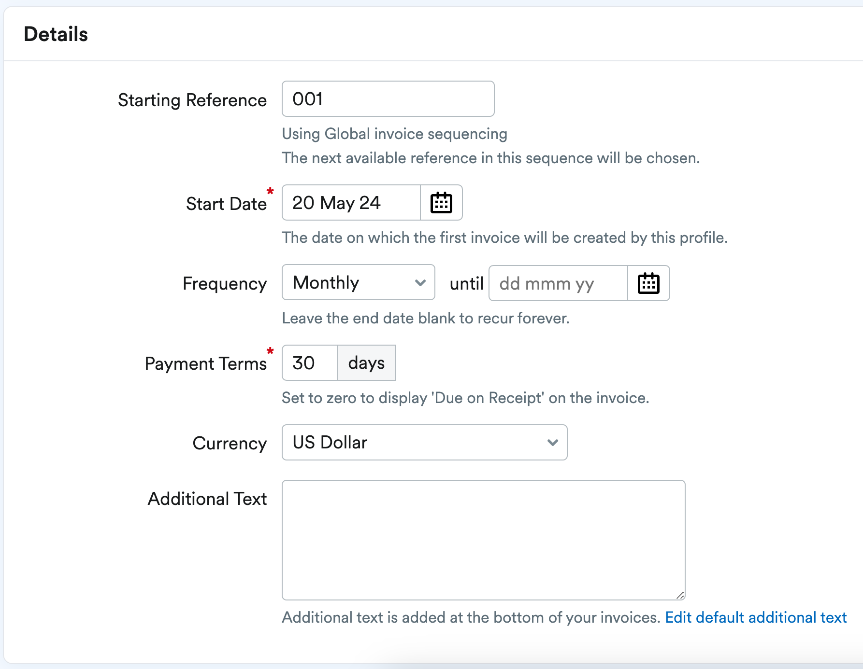
Task: Click the Start Date field showing 20 May 24
Action: (350, 203)
